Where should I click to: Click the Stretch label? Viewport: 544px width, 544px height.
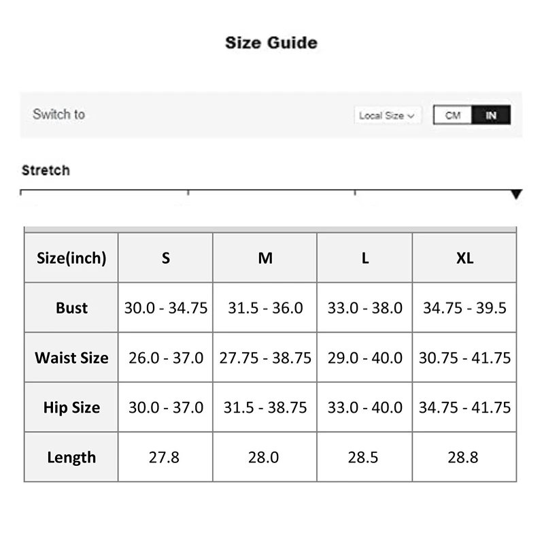tap(46, 170)
